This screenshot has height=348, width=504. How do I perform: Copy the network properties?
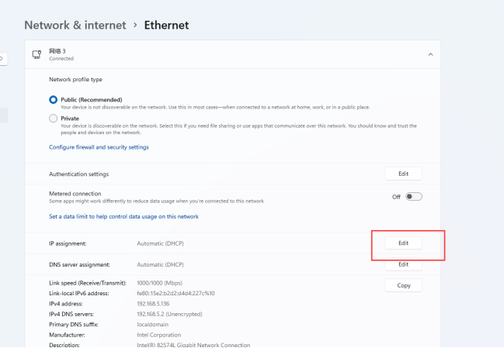403,285
